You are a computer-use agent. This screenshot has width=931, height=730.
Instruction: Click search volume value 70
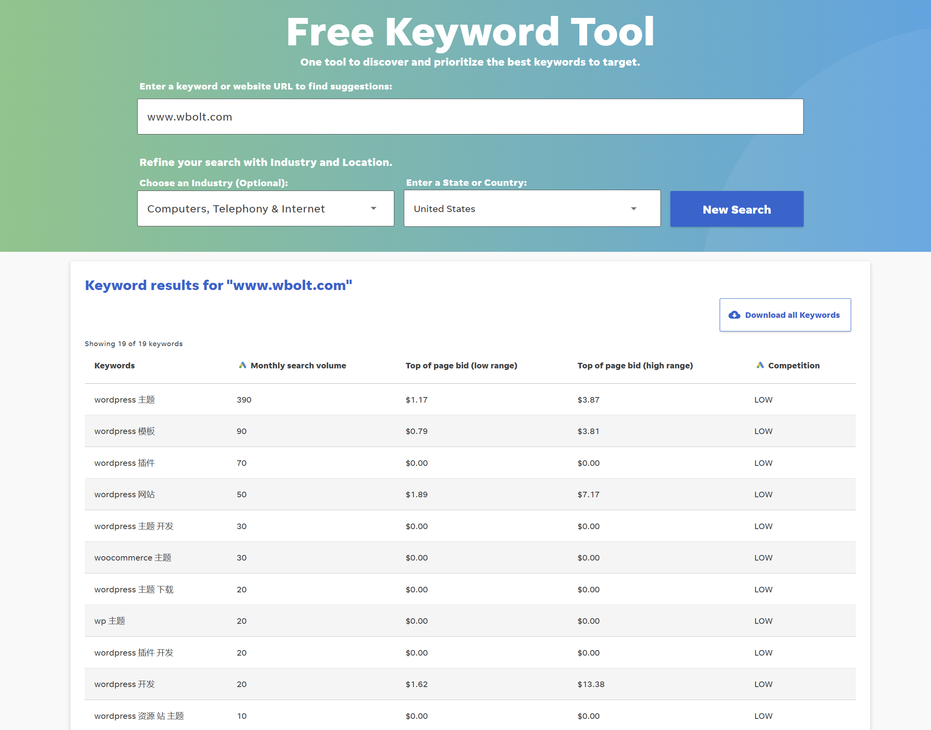(242, 463)
